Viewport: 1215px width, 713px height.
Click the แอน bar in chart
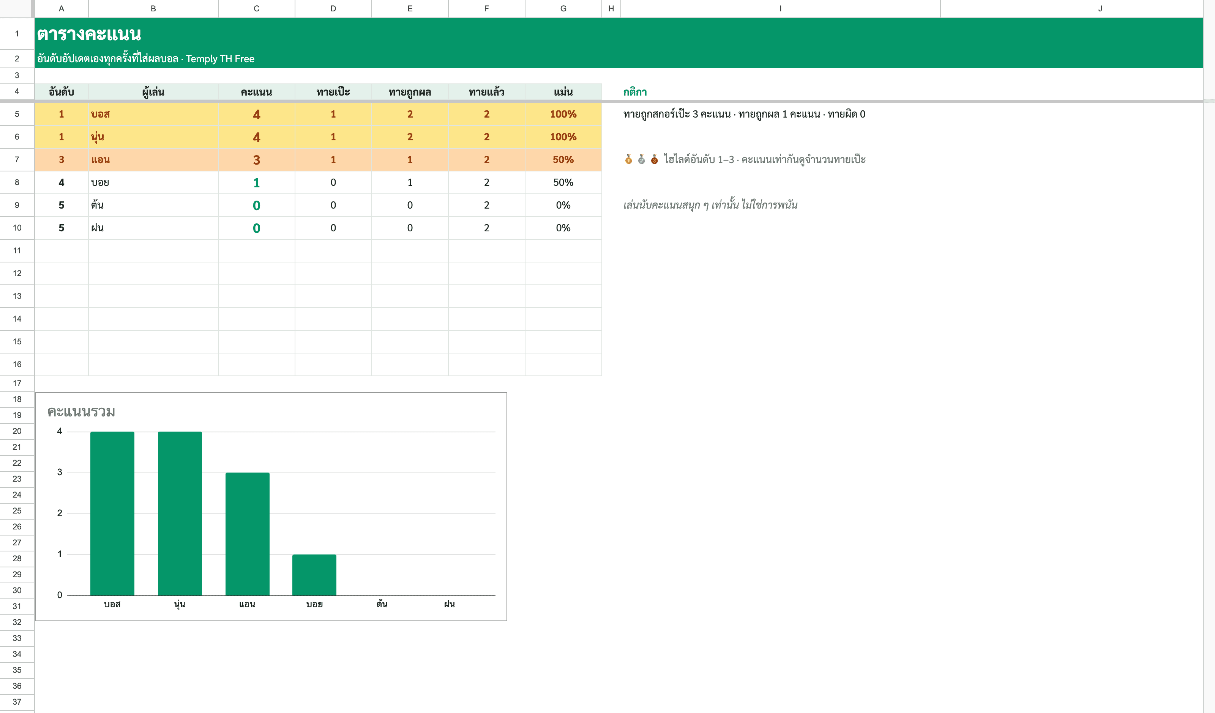[x=247, y=534]
